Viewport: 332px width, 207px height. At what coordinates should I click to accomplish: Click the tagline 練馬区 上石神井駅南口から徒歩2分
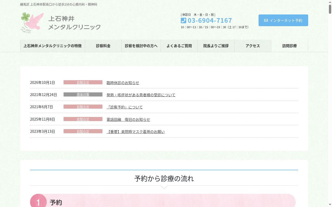pos(59,4)
